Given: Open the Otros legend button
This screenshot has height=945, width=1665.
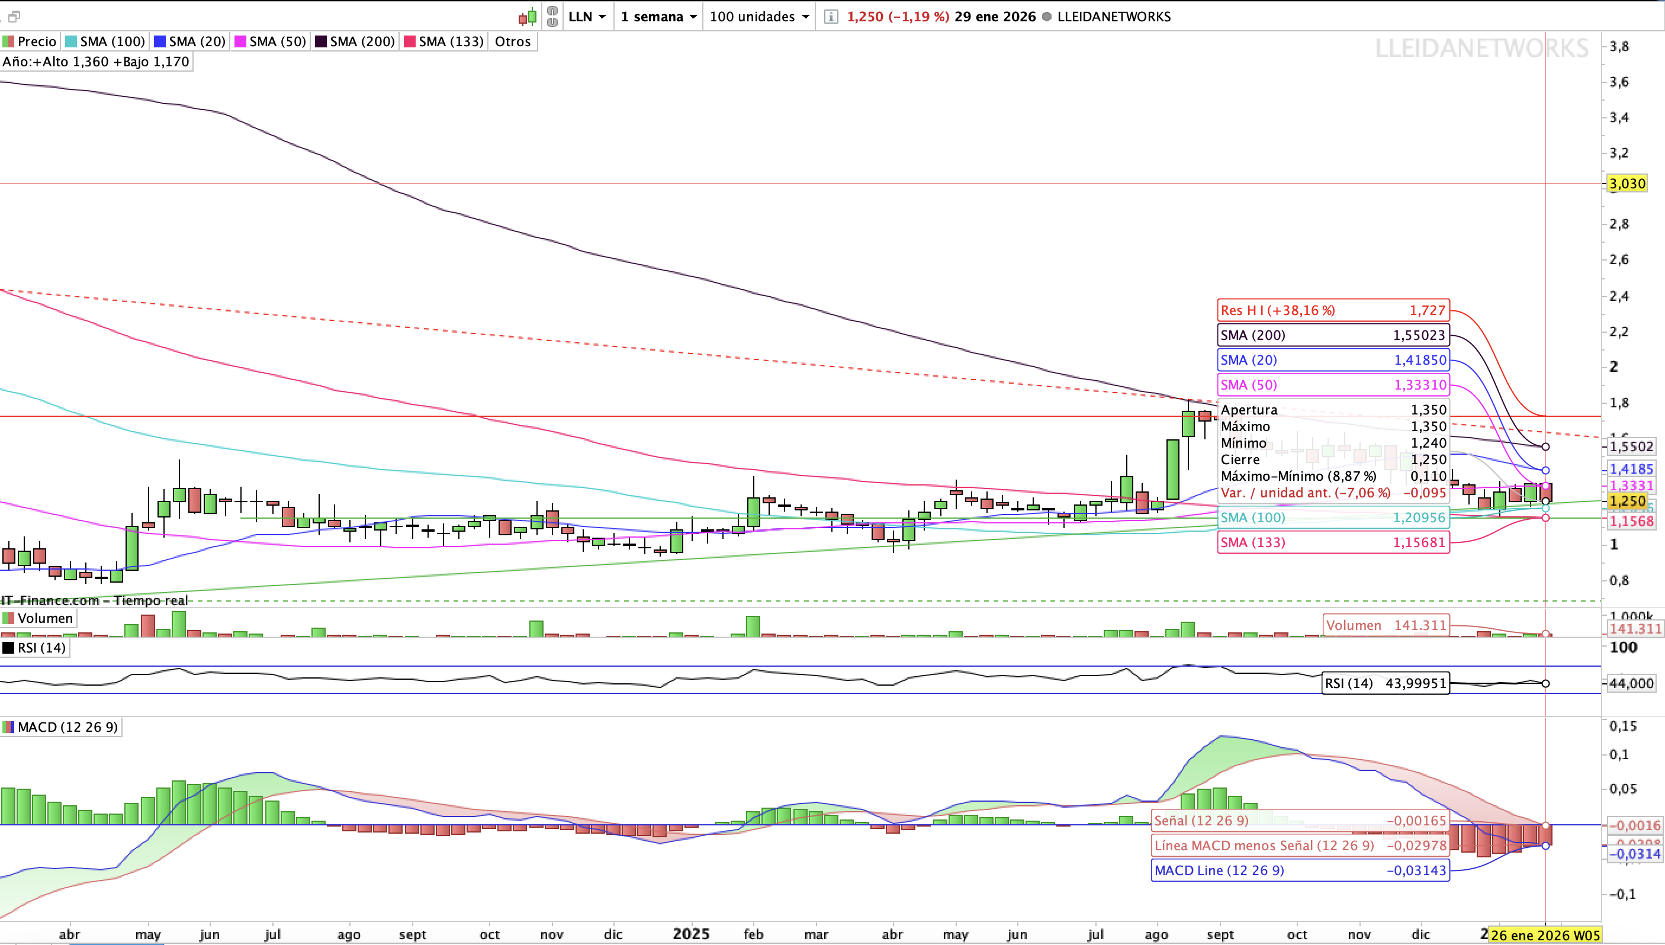Looking at the screenshot, I should click(513, 41).
